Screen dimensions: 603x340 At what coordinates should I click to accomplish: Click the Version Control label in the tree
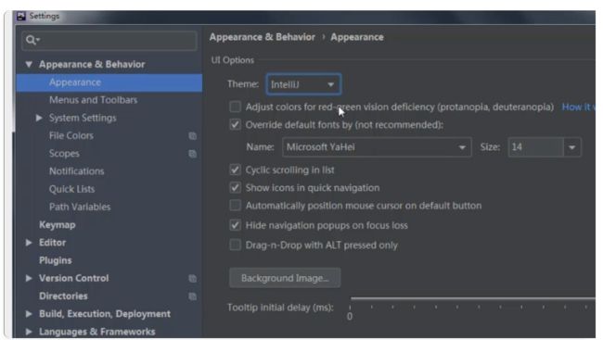tap(74, 278)
